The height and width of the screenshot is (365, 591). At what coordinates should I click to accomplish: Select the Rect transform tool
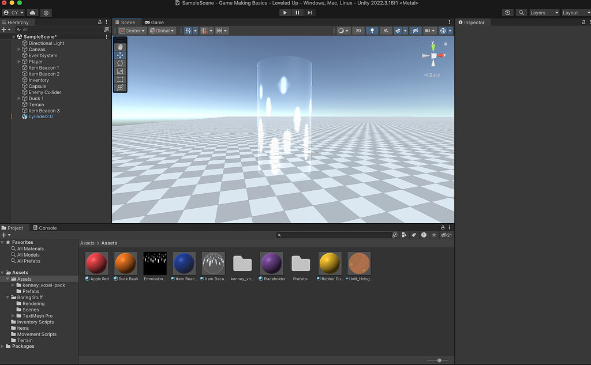pyautogui.click(x=120, y=79)
